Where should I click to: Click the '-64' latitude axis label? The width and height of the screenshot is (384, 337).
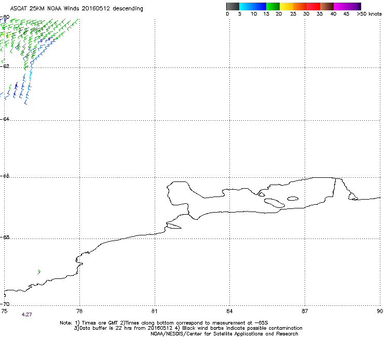(x=5, y=119)
